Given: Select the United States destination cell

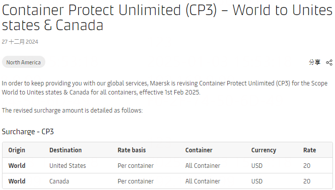Looking at the screenshot, I should pos(68,166).
